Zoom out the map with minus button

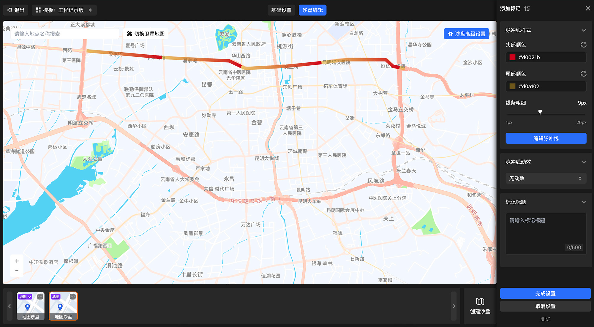click(17, 271)
